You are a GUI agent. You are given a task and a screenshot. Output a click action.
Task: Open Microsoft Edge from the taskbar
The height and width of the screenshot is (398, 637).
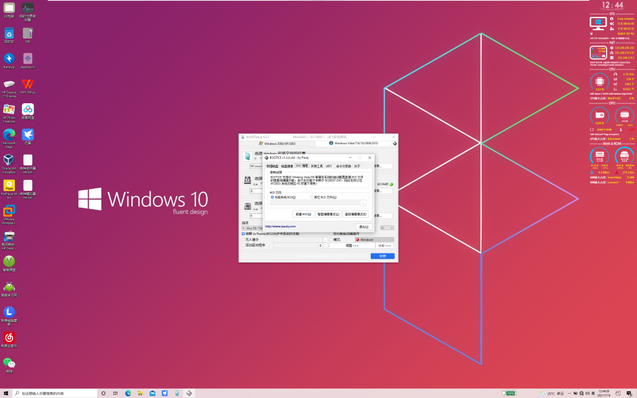(128, 393)
